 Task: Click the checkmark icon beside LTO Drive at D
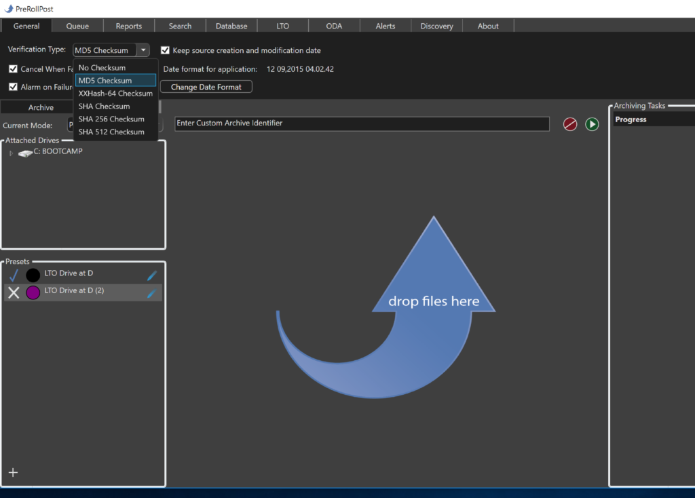click(x=13, y=275)
